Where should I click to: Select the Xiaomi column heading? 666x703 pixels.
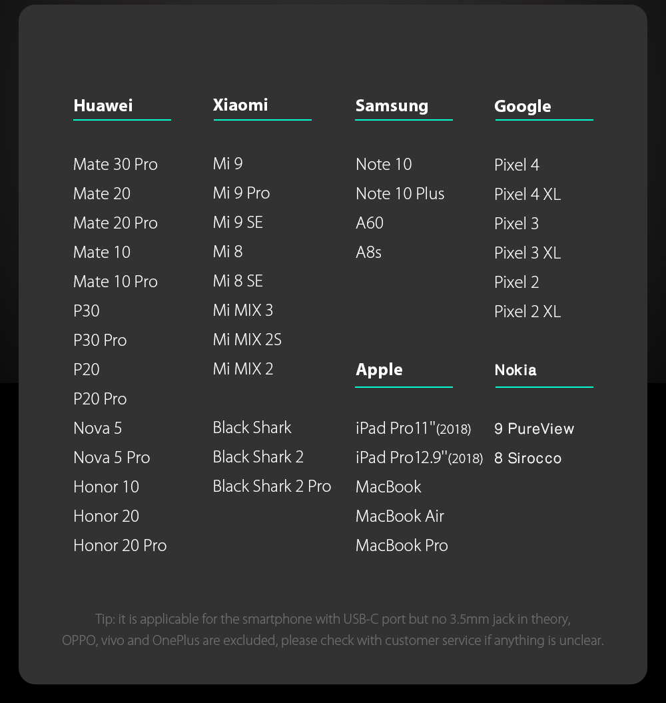pos(240,105)
